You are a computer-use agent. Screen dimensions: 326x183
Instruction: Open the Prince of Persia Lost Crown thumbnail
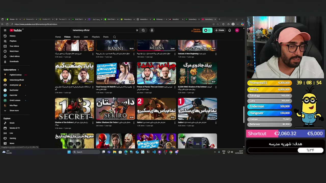(156, 73)
